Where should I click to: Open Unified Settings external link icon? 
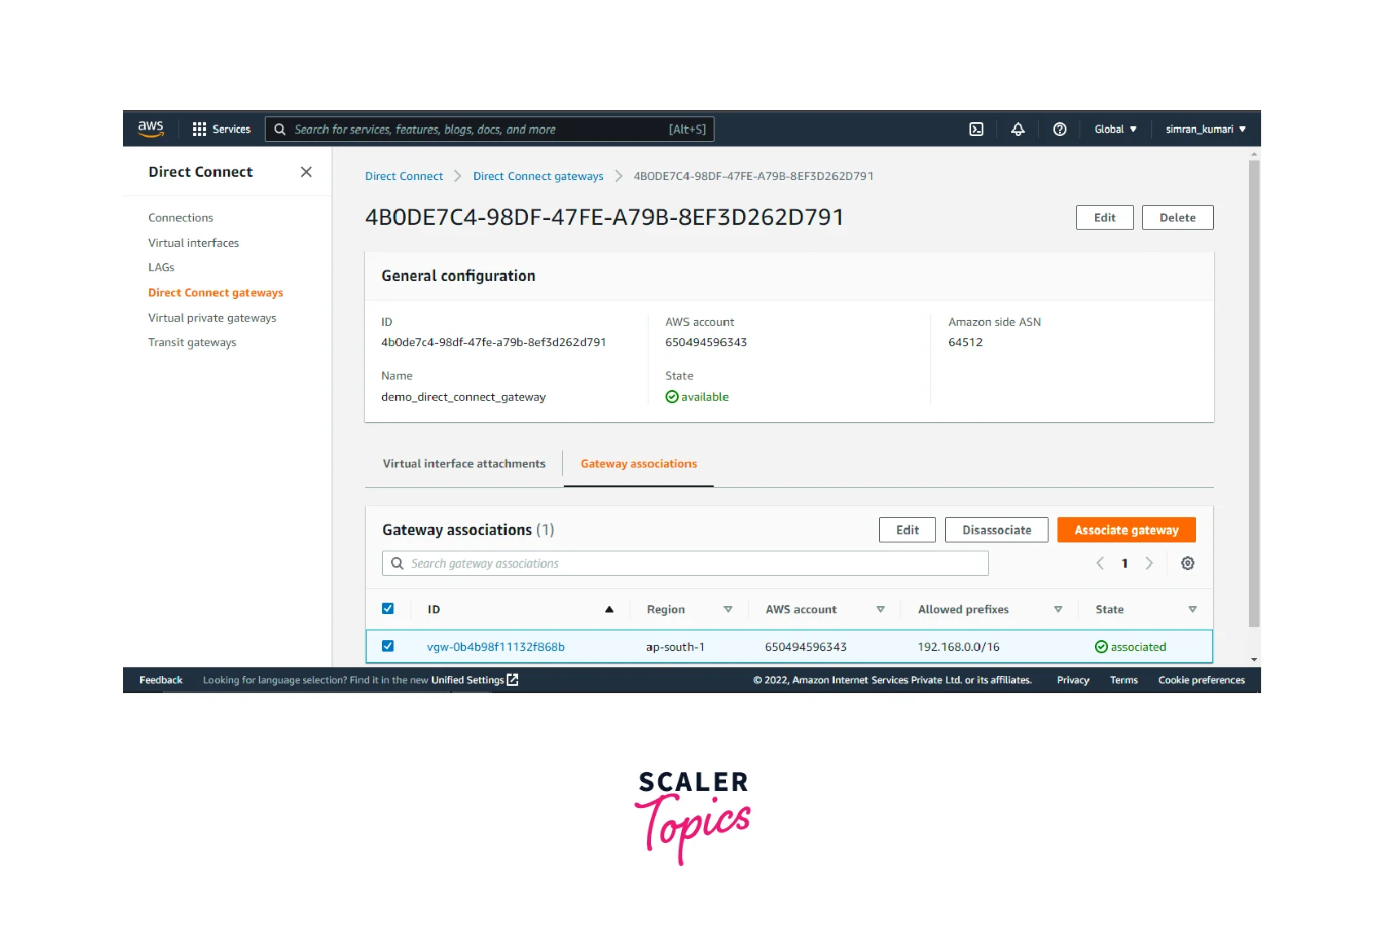[x=512, y=680]
